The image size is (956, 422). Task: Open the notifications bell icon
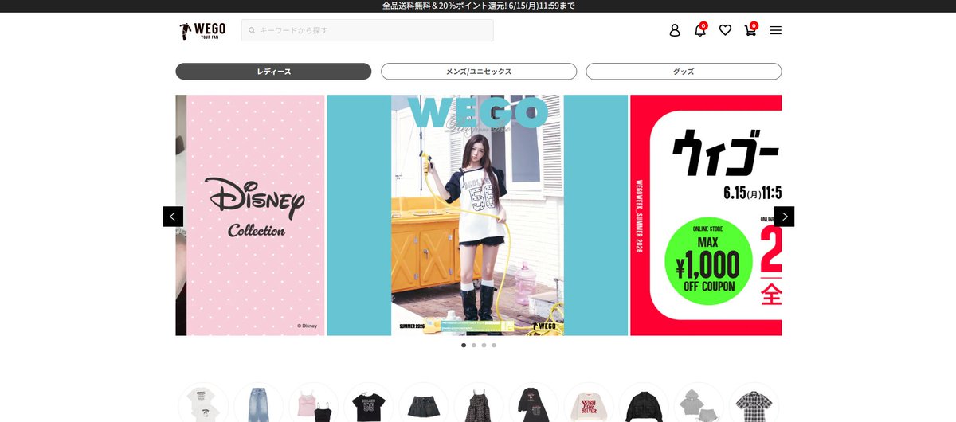click(x=700, y=30)
